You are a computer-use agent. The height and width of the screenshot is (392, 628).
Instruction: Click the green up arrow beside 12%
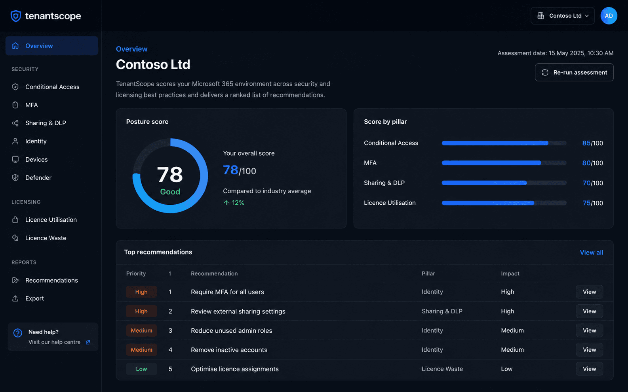point(226,203)
